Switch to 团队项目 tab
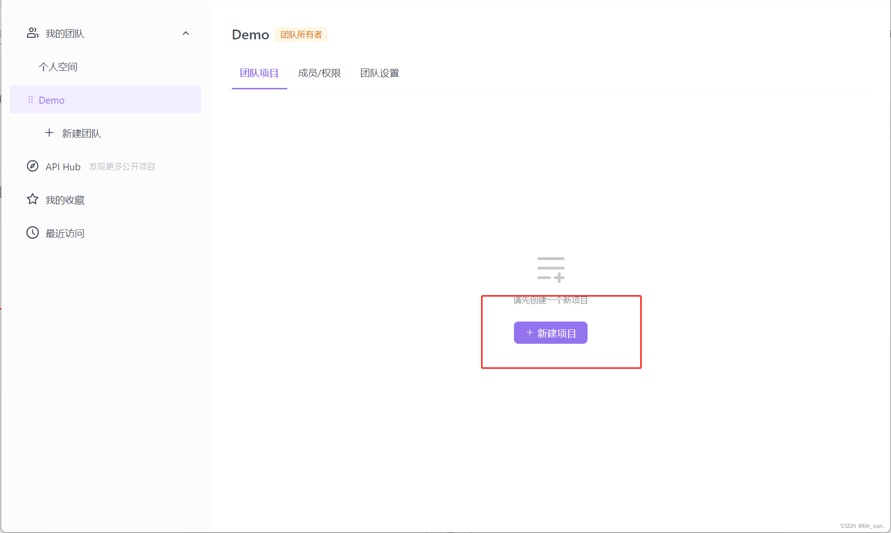This screenshot has height=533, width=891. pos(259,73)
